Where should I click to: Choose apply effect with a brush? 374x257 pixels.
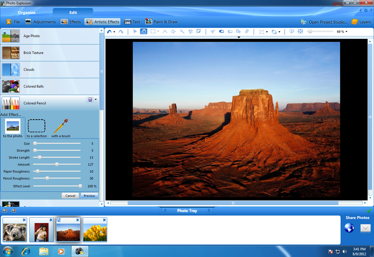tap(61, 128)
